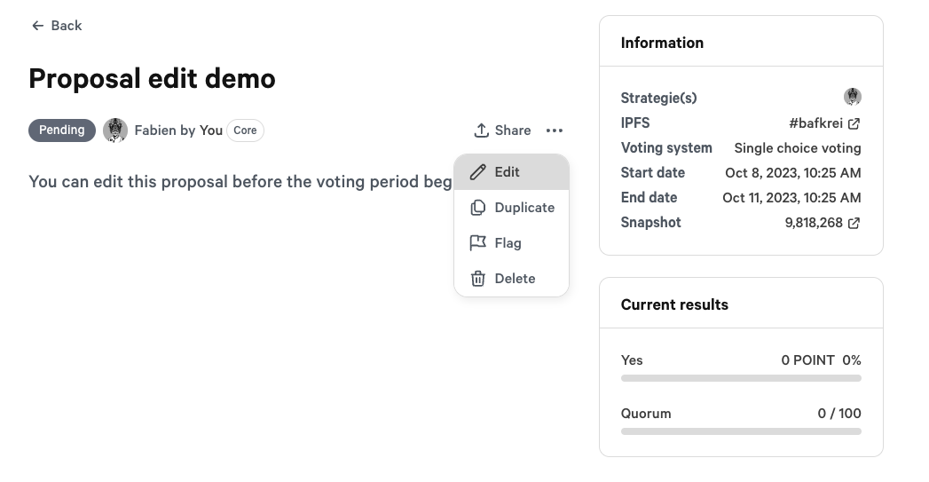The image size is (929, 482).
Task: Open the #bafkrei IPFS link
Action: tap(815, 123)
